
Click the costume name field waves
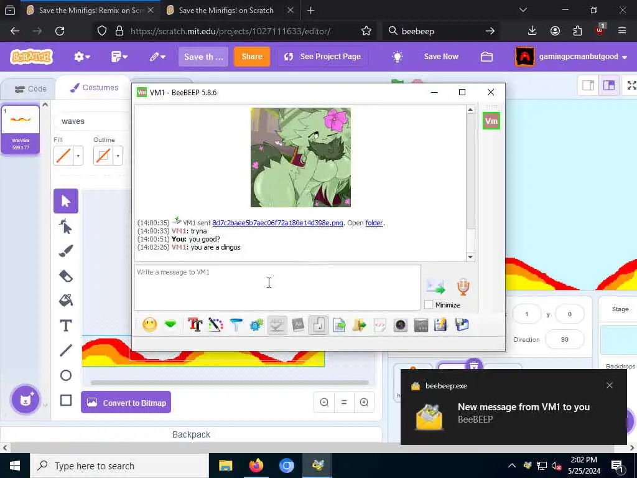[x=93, y=121]
